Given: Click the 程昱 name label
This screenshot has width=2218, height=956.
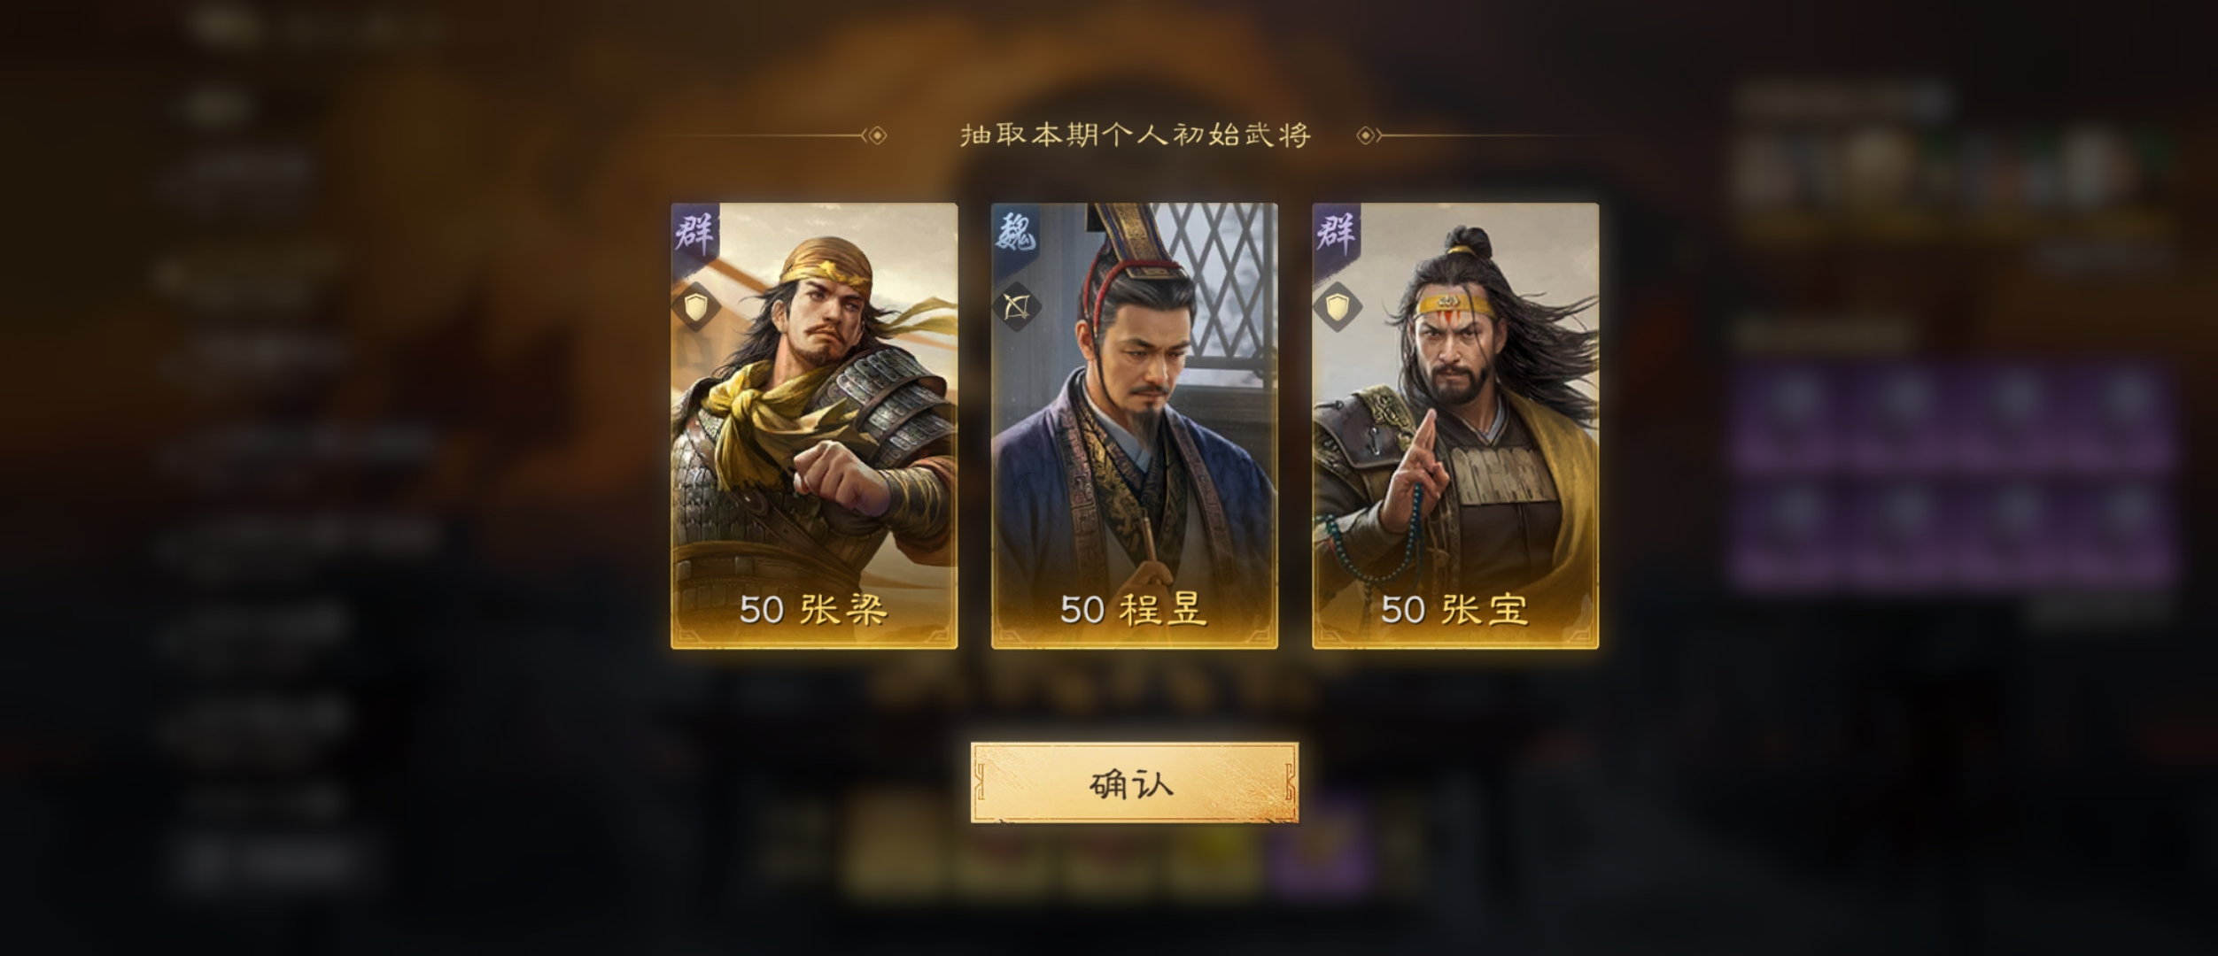Looking at the screenshot, I should tap(1165, 609).
